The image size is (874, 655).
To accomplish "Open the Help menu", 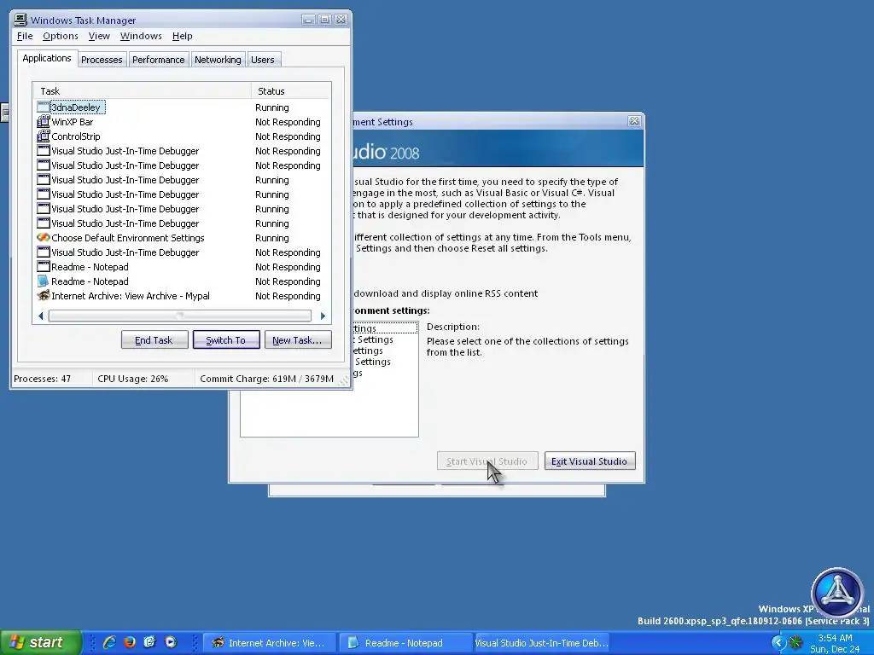I will (x=183, y=36).
